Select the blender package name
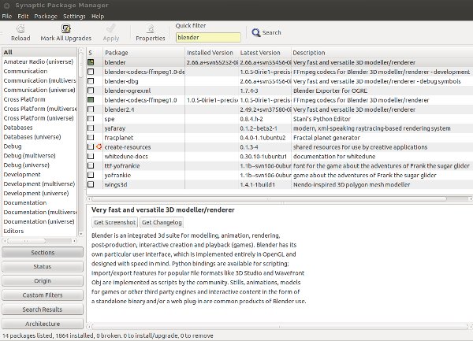 (115, 62)
